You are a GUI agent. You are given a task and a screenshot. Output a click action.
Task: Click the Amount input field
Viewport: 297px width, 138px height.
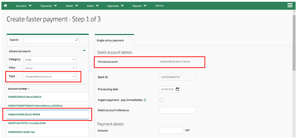click(171, 130)
